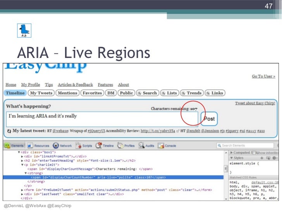Expand the Computed Style section
The width and height of the screenshot is (282, 211).
(x=232, y=153)
